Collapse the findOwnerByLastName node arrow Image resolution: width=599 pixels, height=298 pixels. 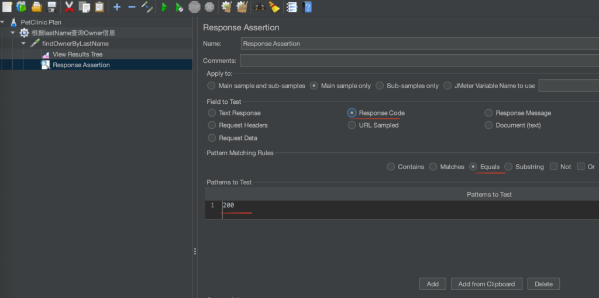tap(23, 43)
